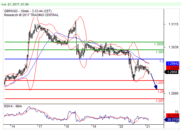Click the red 1.29 support label
Screen dimensions: 181x133
click(x=160, y=92)
